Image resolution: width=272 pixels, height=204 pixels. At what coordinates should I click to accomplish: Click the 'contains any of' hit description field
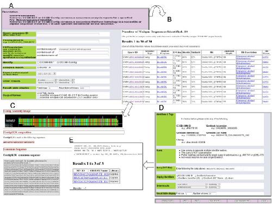[x=84, y=50]
